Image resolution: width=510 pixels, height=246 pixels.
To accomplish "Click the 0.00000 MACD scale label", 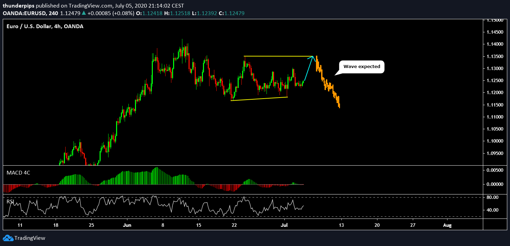I will (x=495, y=184).
